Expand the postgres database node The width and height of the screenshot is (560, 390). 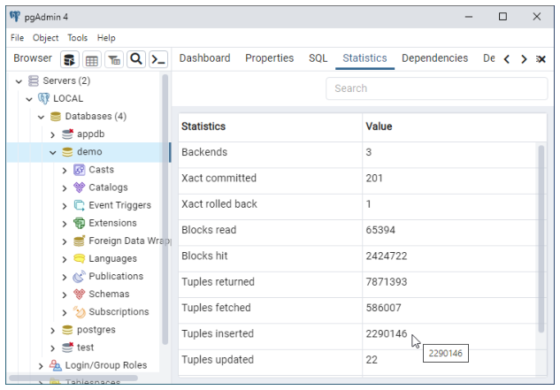click(53, 331)
